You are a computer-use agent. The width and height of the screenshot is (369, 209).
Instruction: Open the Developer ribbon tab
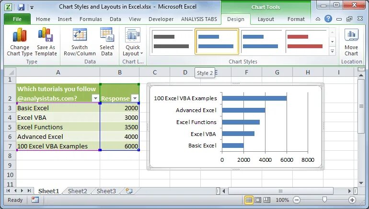click(x=161, y=19)
